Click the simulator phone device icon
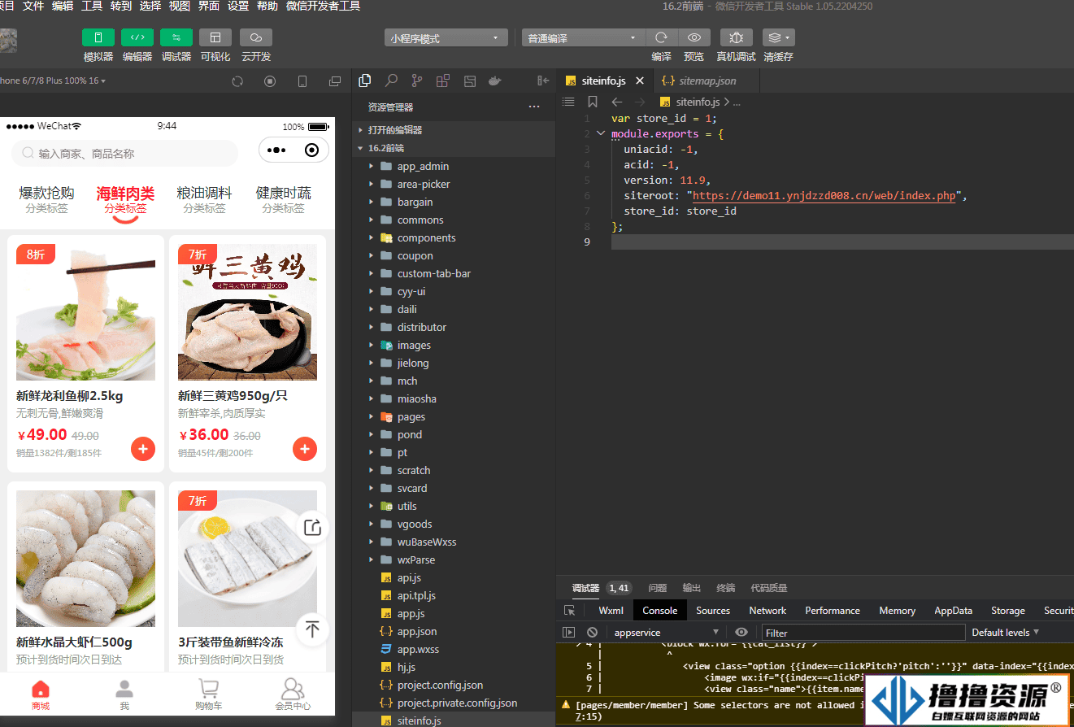Image resolution: width=1074 pixels, height=727 pixels. (x=302, y=81)
